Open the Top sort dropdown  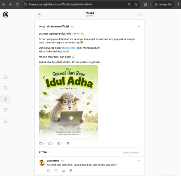tap(44, 152)
